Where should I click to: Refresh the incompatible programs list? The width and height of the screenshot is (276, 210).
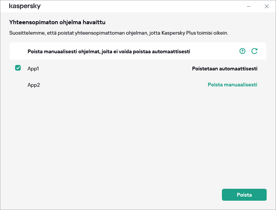[254, 51]
